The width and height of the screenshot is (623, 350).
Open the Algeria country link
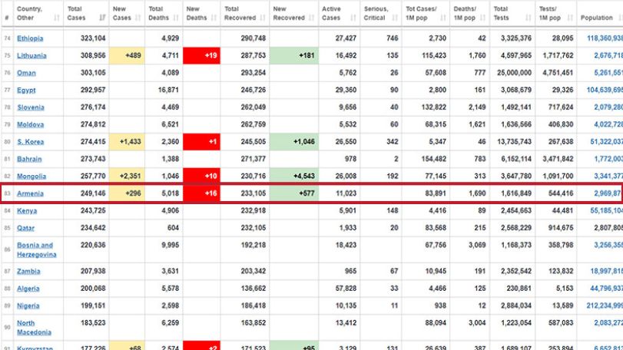point(28,289)
